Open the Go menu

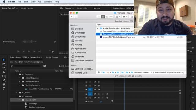click(x=40, y=2)
